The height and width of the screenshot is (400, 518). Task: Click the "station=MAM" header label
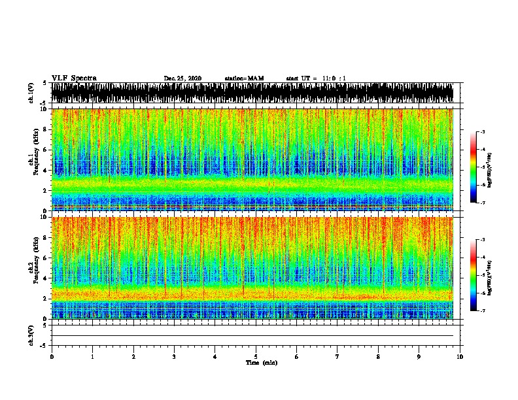(244, 78)
